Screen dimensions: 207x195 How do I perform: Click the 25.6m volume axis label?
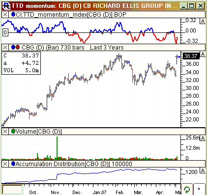pyautogui.click(x=193, y=138)
